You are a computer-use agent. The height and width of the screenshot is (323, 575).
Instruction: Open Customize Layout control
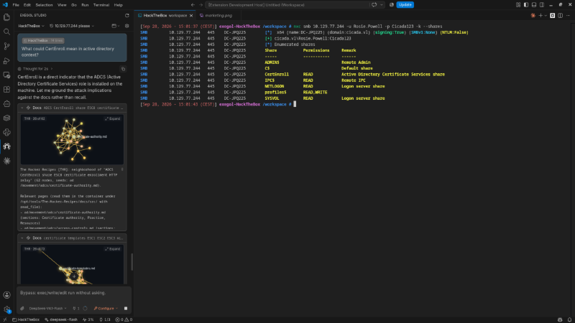(x=518, y=5)
